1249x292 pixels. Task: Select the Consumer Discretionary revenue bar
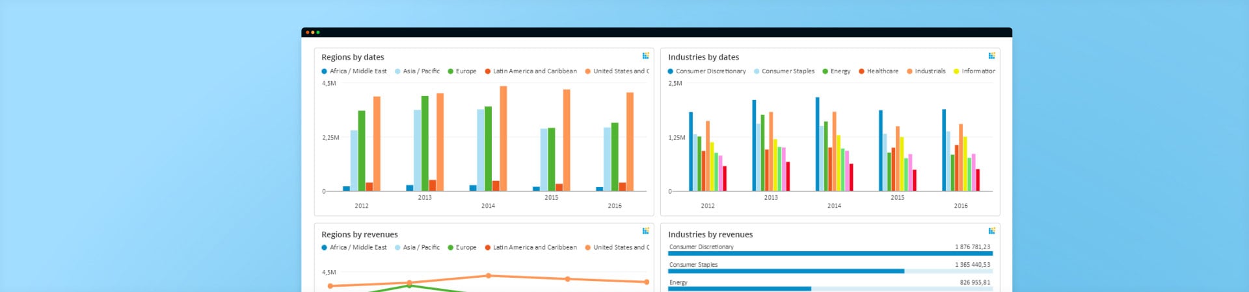click(x=829, y=253)
